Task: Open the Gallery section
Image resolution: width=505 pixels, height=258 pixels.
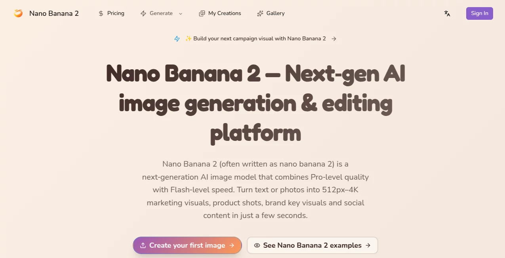Action: click(x=275, y=13)
